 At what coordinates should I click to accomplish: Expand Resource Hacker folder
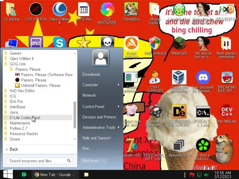(38, 134)
